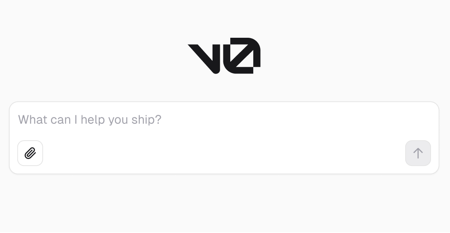Click the v0 logo

click(224, 55)
